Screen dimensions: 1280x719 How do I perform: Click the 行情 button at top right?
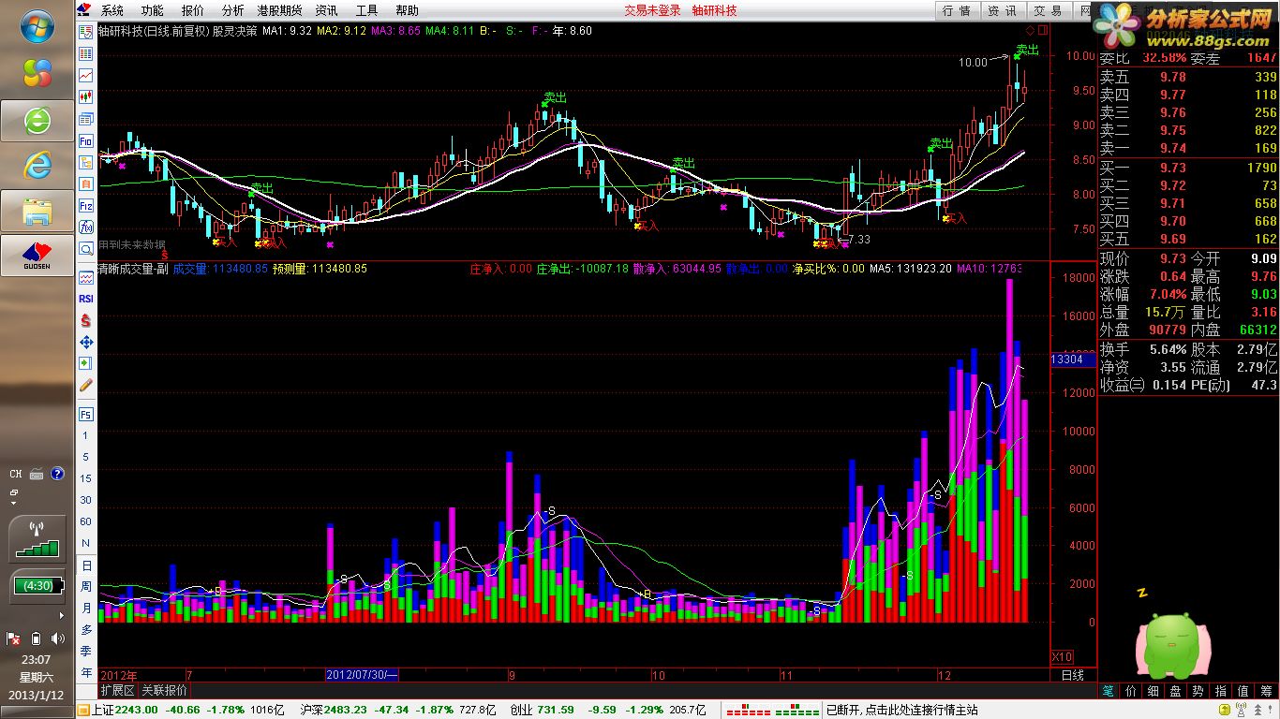957,10
